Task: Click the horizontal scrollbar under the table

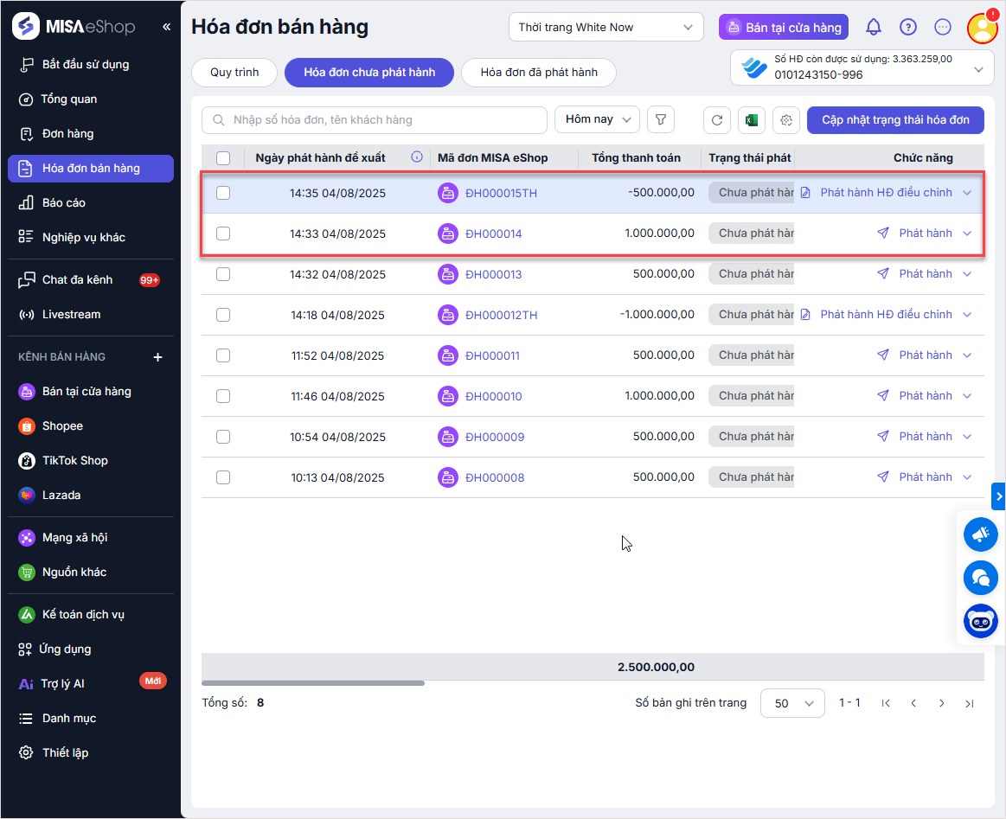Action: point(313,683)
